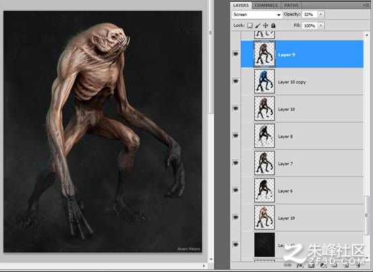This screenshot has width=373, height=272.
Task: Switch to the Layers tab
Action: tap(241, 5)
